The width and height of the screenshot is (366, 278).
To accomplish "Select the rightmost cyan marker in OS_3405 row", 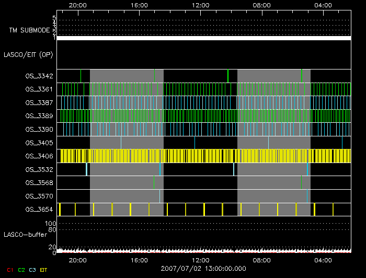I will pos(342,142).
